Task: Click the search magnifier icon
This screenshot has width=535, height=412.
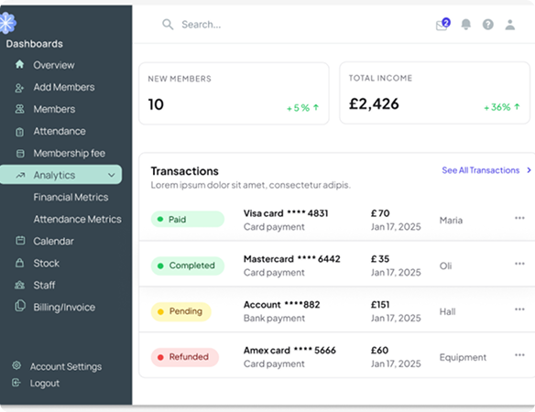Action: coord(168,25)
